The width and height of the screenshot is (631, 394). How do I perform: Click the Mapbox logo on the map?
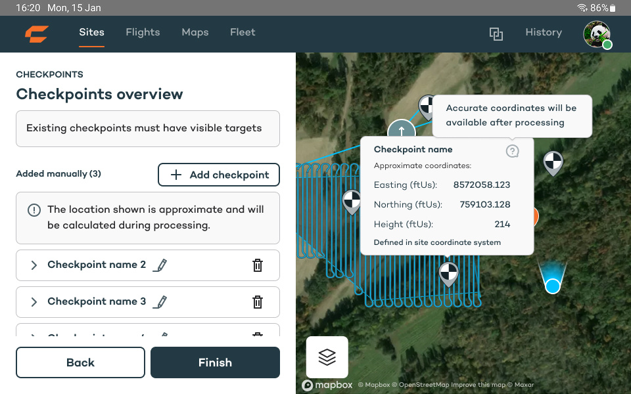tap(327, 385)
